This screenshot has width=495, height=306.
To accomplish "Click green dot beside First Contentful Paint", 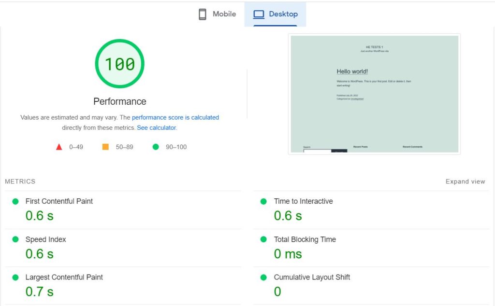I will click(15, 201).
